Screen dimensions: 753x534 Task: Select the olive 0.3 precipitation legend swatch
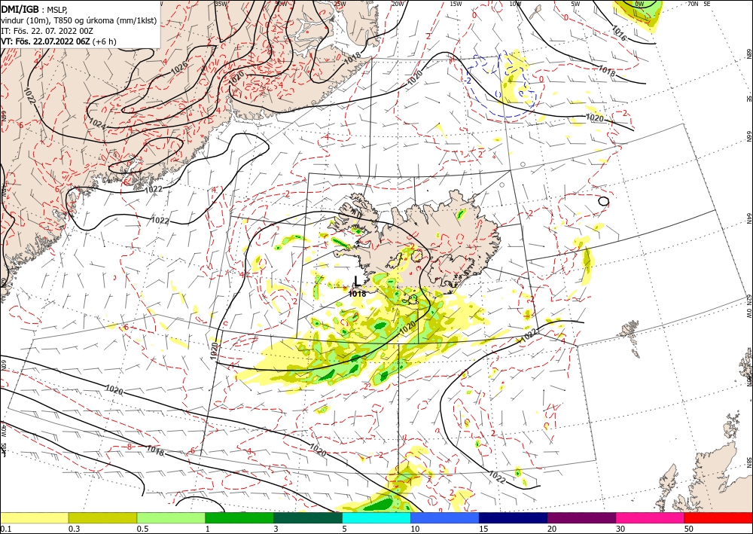tap(102, 517)
